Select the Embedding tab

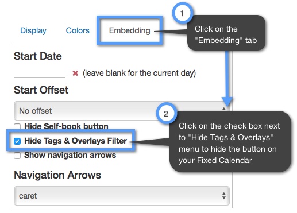130,30
